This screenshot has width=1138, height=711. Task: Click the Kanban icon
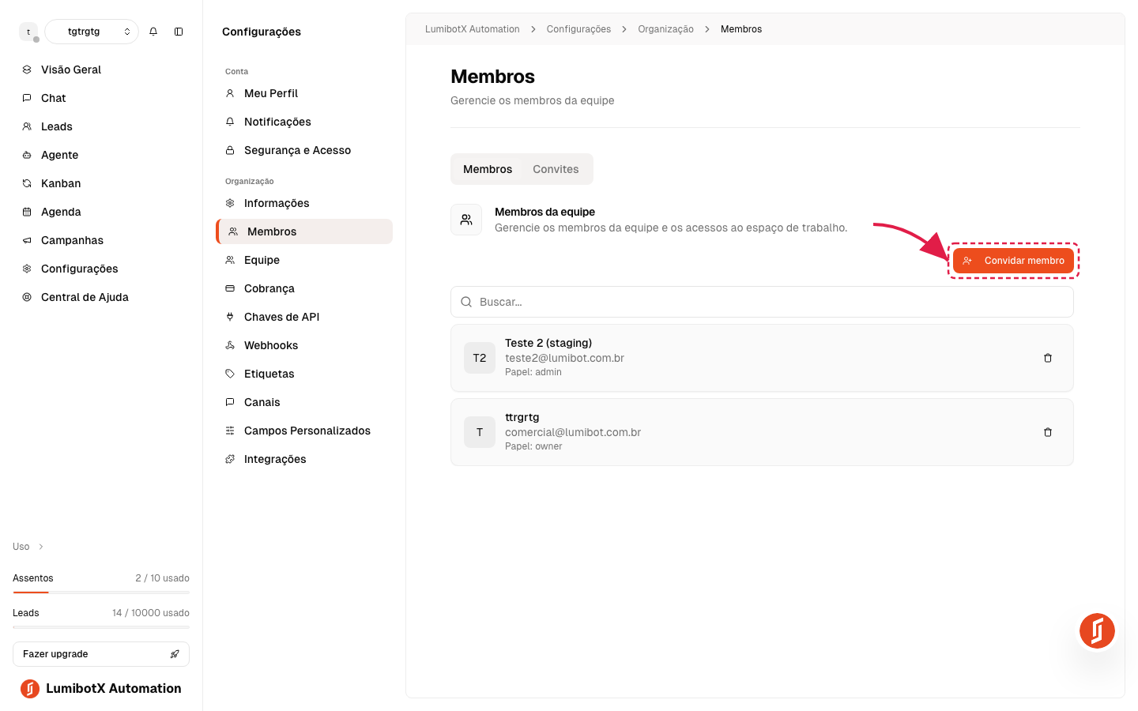click(x=27, y=183)
